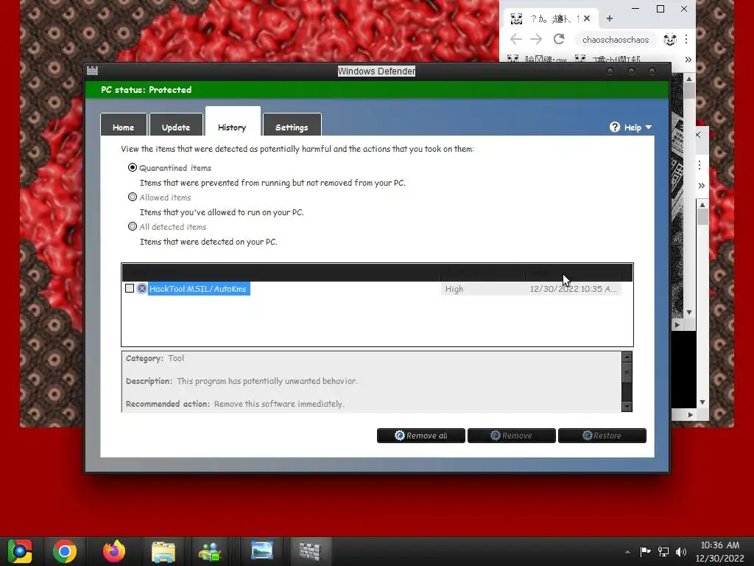Viewport: 754px width, 566px height.
Task: Reload the page in Chrome
Action: tap(559, 39)
